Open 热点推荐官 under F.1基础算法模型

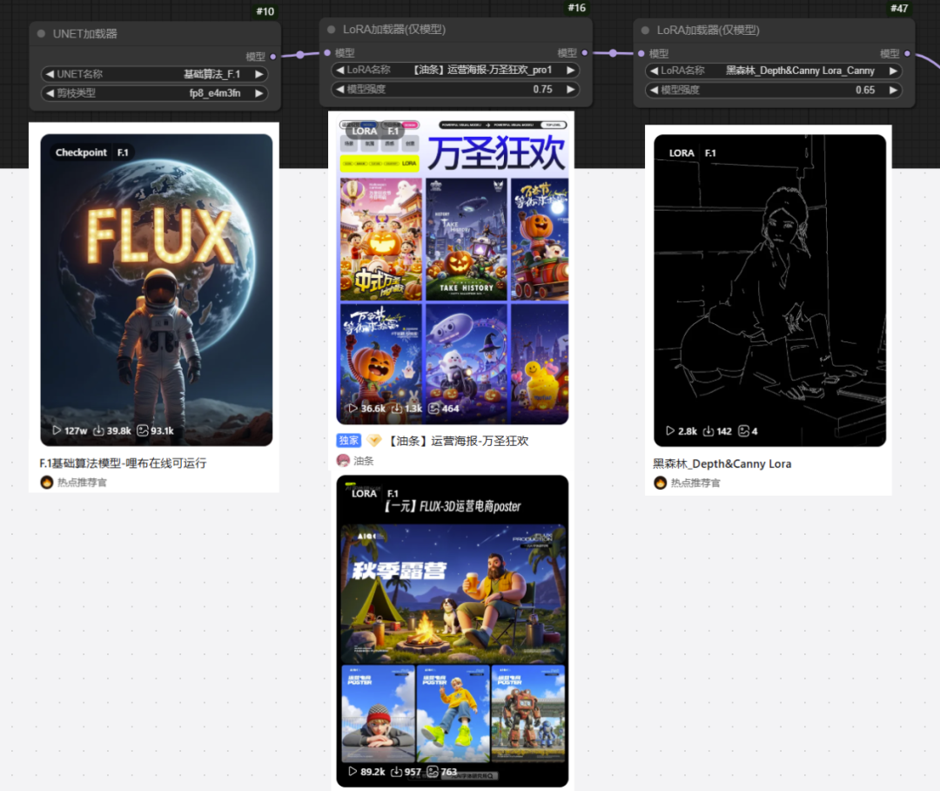(82, 483)
